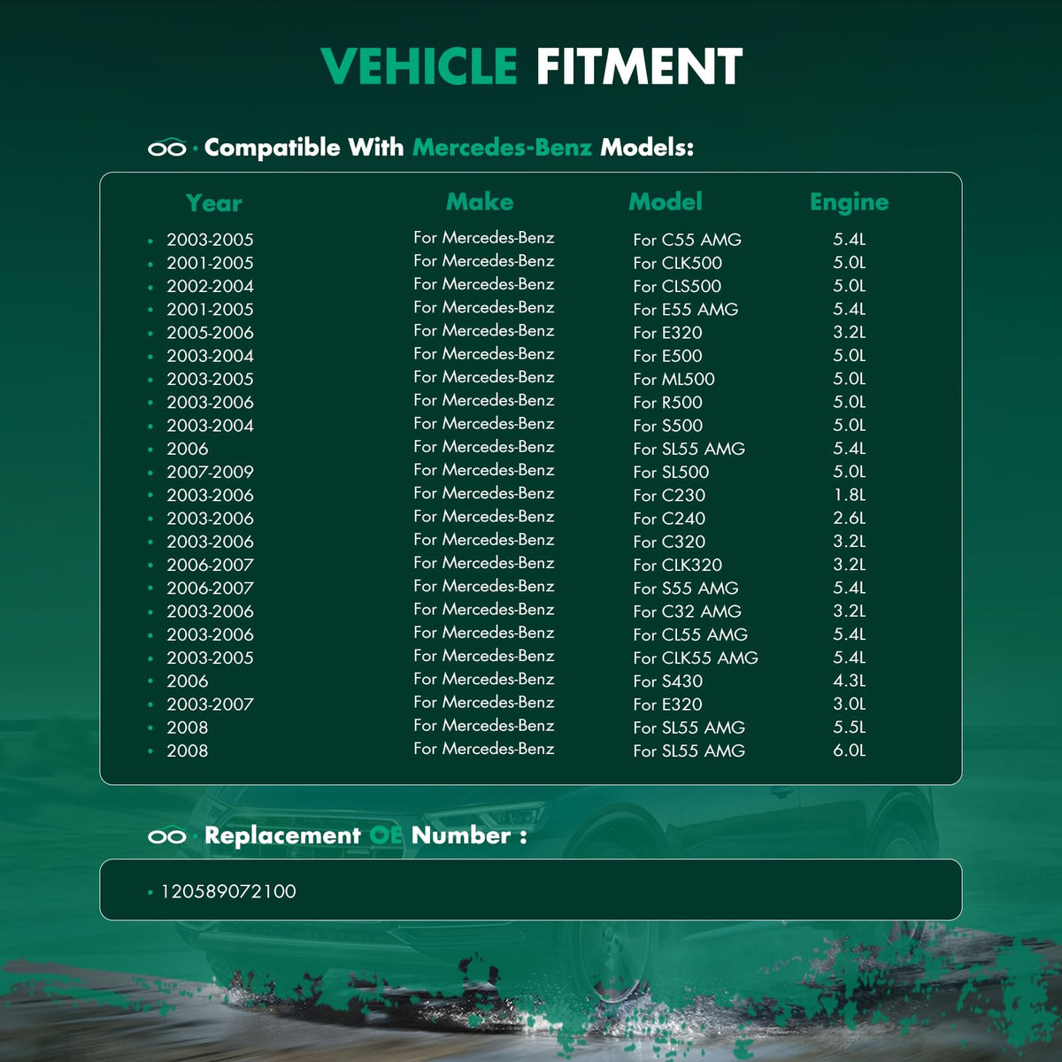This screenshot has width=1062, height=1062.
Task: Select the For C32 AMG model cell
Action: [688, 612]
